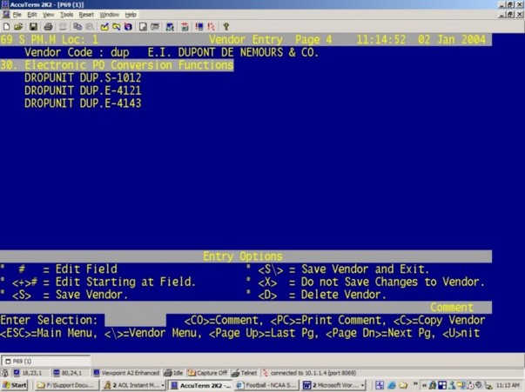This screenshot has width=525, height=392.
Task: Open the Help menu
Action: click(x=131, y=15)
